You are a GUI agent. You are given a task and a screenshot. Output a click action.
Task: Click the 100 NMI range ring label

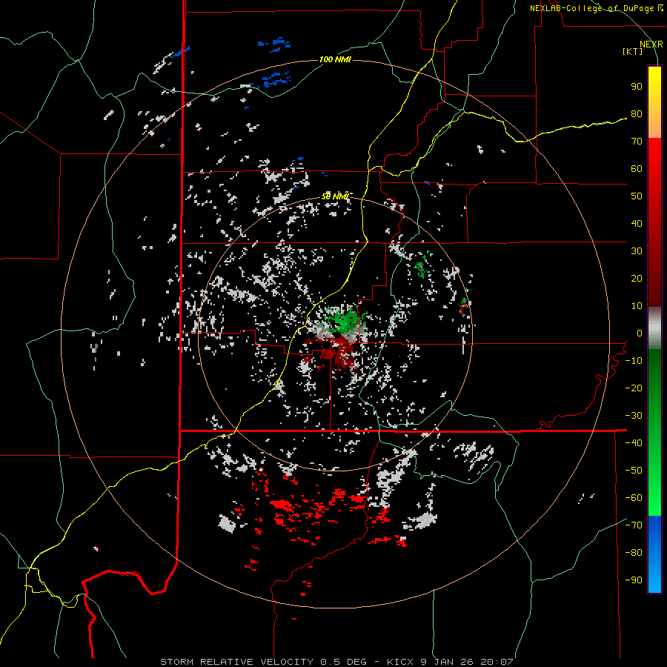coord(335,59)
